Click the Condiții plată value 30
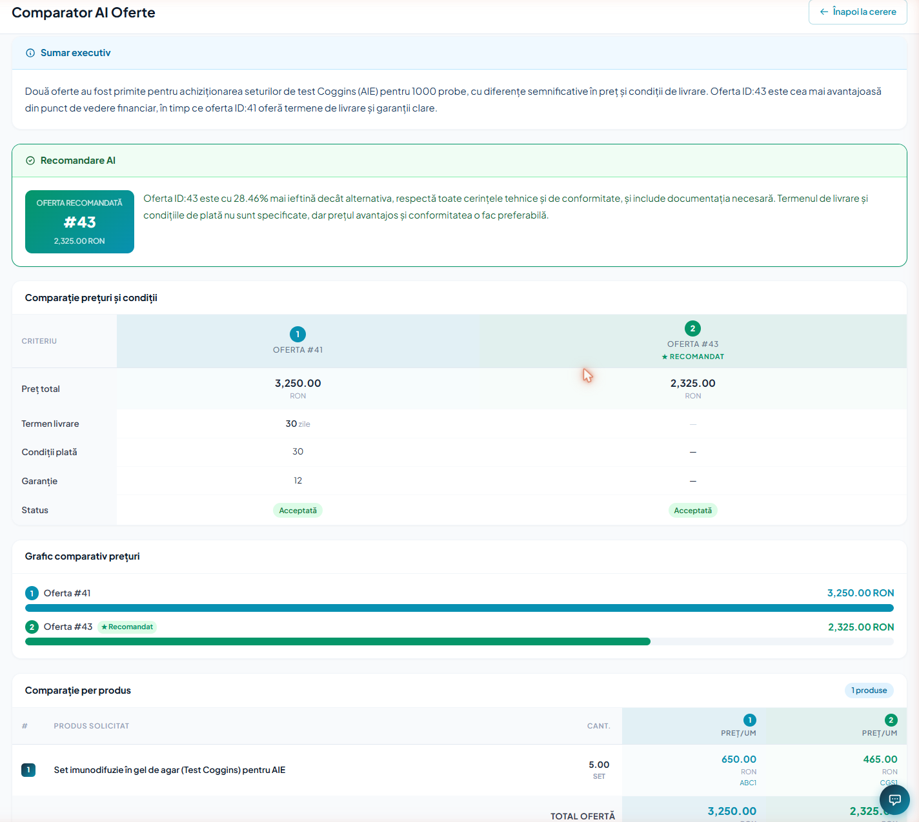The width and height of the screenshot is (919, 822). pos(298,451)
